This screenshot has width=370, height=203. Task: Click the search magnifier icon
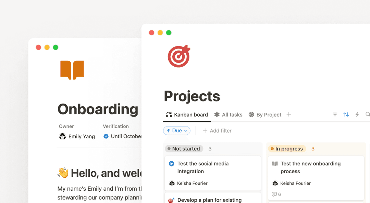[367, 114]
